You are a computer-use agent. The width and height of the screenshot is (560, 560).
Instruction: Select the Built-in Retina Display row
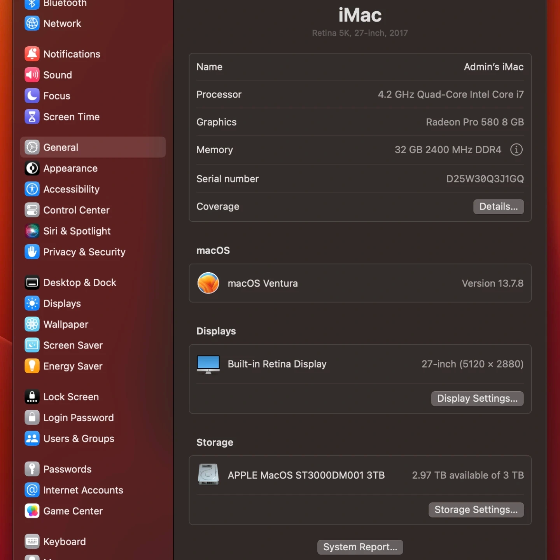[360, 364]
